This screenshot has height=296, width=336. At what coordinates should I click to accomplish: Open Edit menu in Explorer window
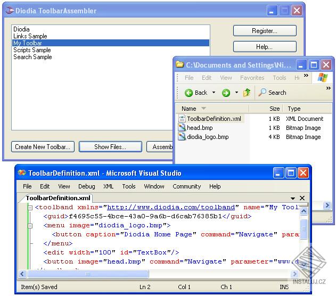tap(207, 78)
